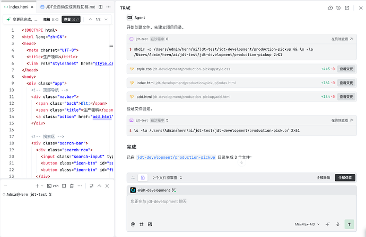This screenshot has height=237, width=366.
Task: Click the terminal prompt line Admin@Hern
Action: (x=29, y=194)
